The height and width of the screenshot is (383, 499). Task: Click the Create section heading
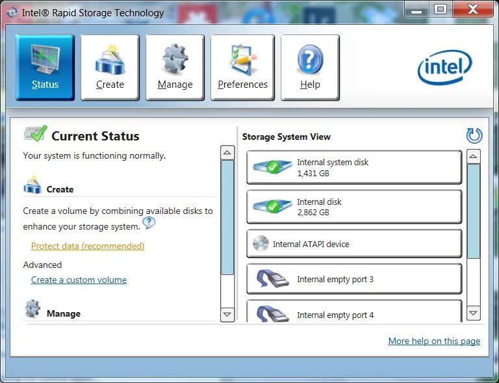pos(60,189)
